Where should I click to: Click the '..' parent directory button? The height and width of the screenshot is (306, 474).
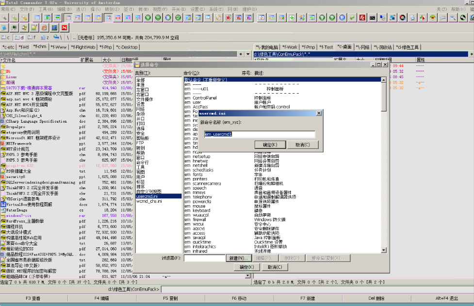click(x=74, y=37)
